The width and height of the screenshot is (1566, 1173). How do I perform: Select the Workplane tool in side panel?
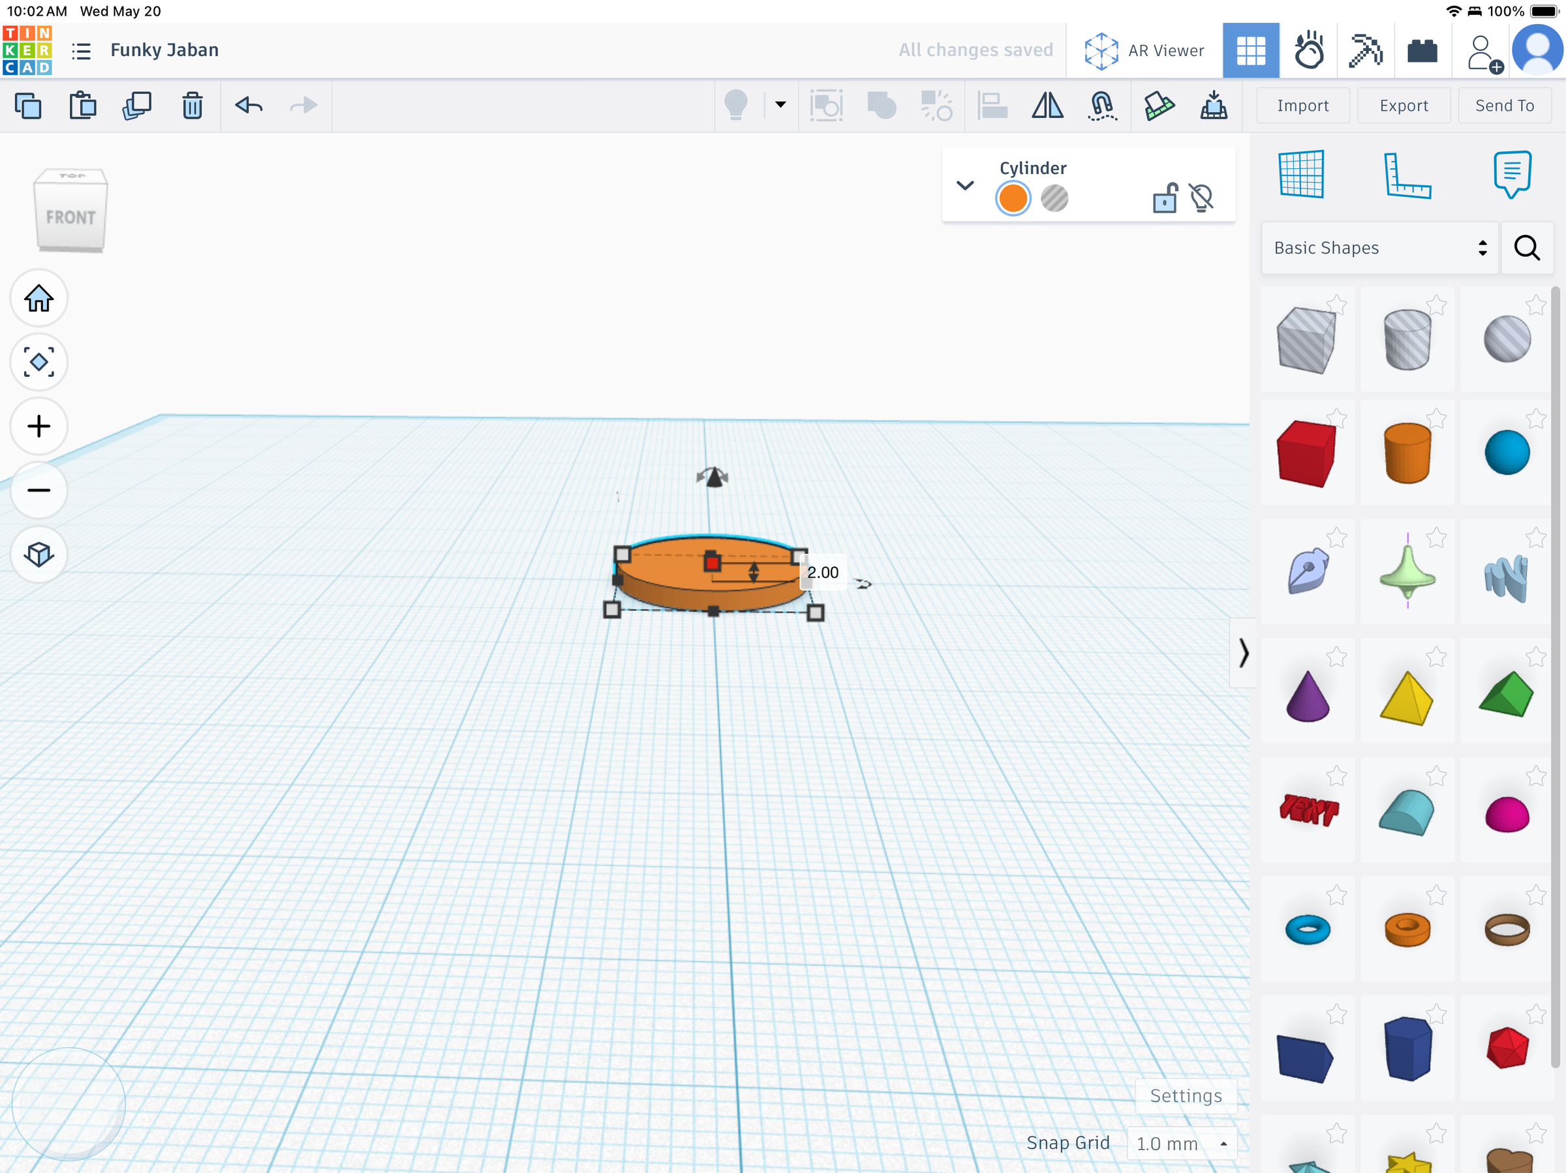click(1301, 174)
